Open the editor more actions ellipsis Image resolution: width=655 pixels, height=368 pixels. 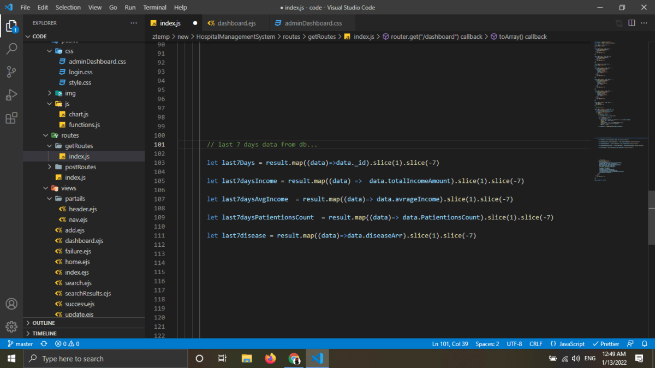pos(645,23)
